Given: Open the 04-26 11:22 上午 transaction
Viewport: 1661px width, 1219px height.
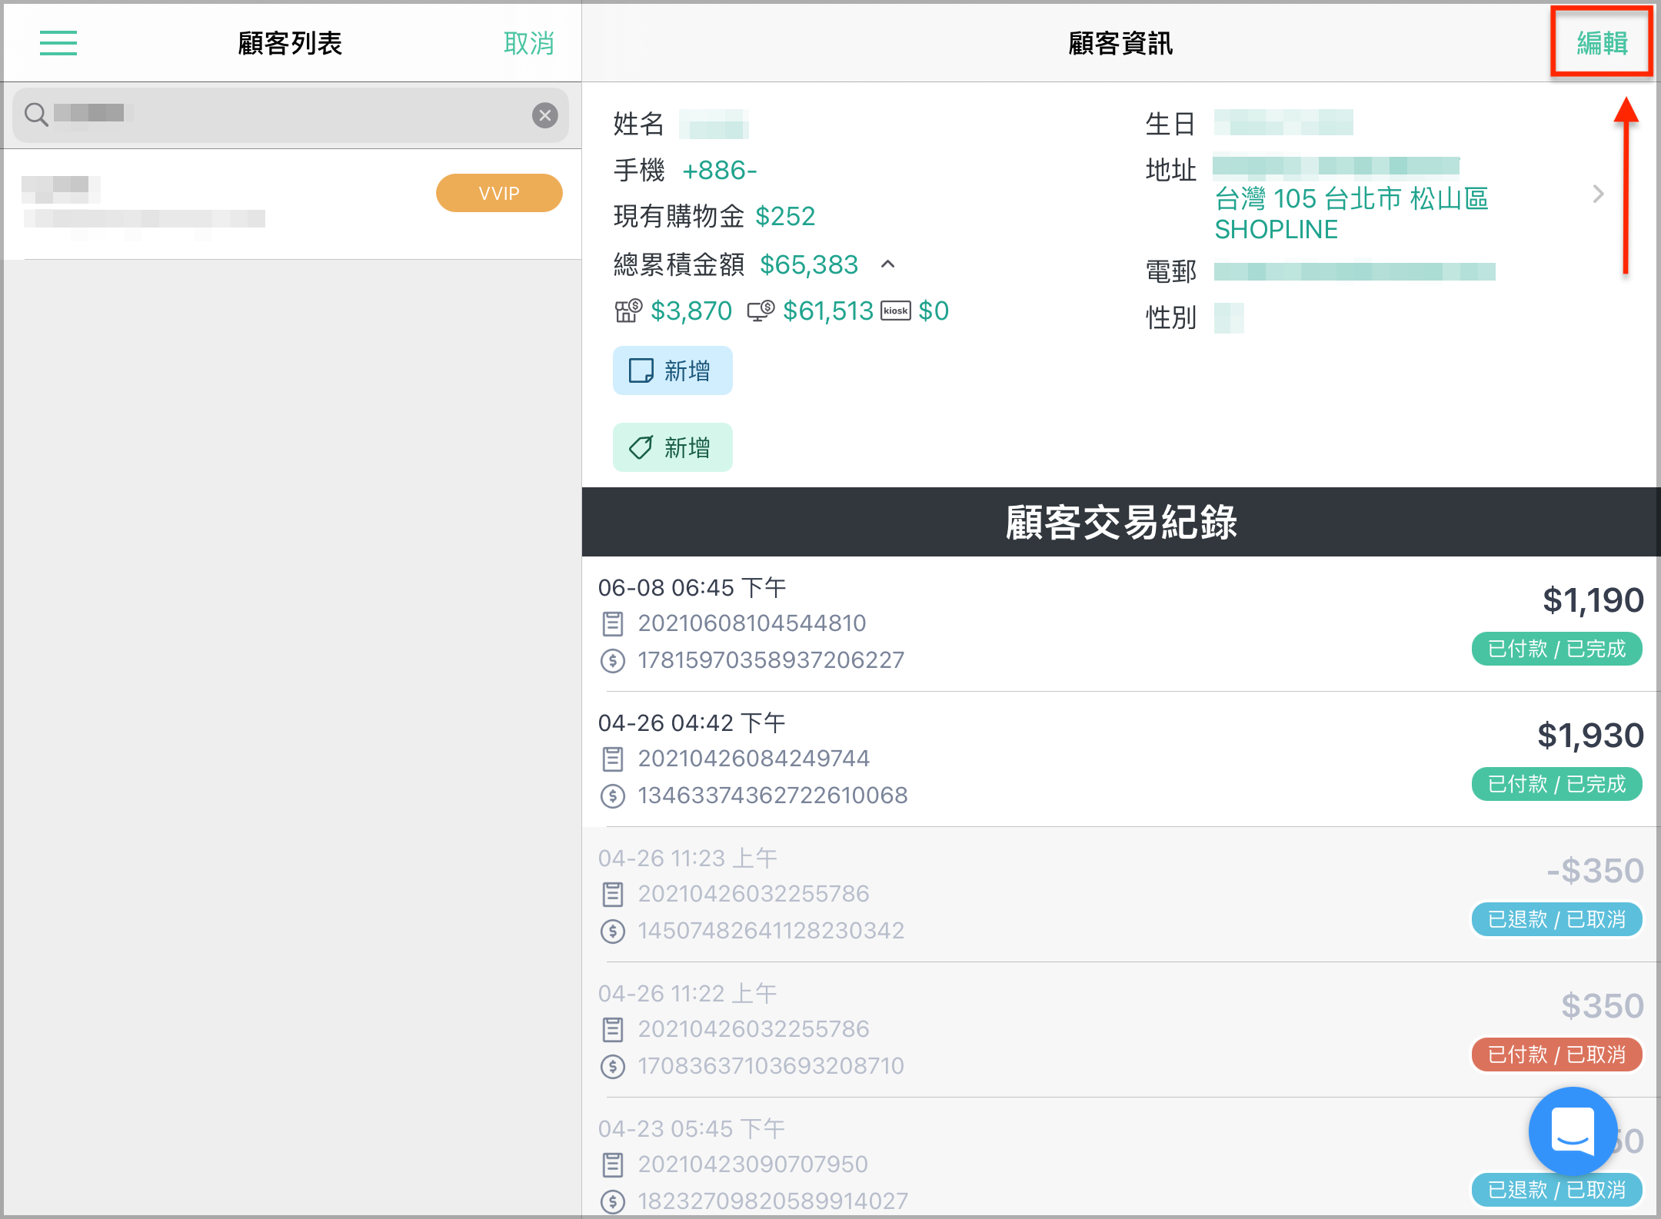Looking at the screenshot, I should tap(1121, 1029).
